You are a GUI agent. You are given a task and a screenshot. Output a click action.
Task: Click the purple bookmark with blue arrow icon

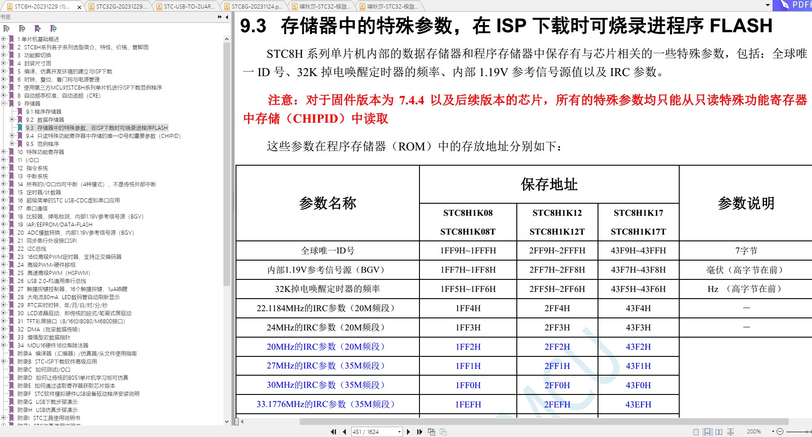click(38, 29)
